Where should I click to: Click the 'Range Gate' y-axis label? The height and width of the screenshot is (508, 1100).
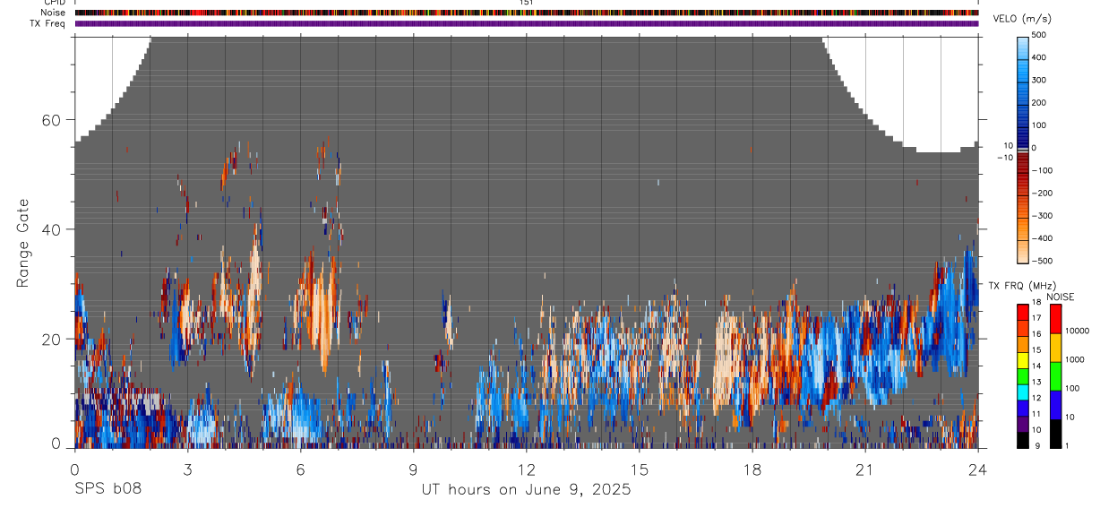[23, 244]
